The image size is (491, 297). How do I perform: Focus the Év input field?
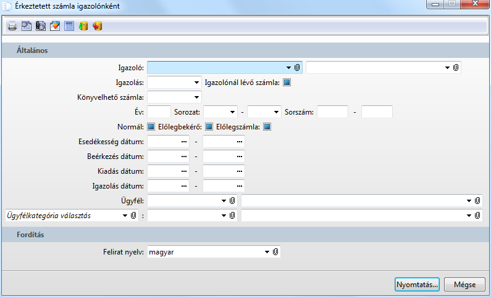click(x=159, y=112)
